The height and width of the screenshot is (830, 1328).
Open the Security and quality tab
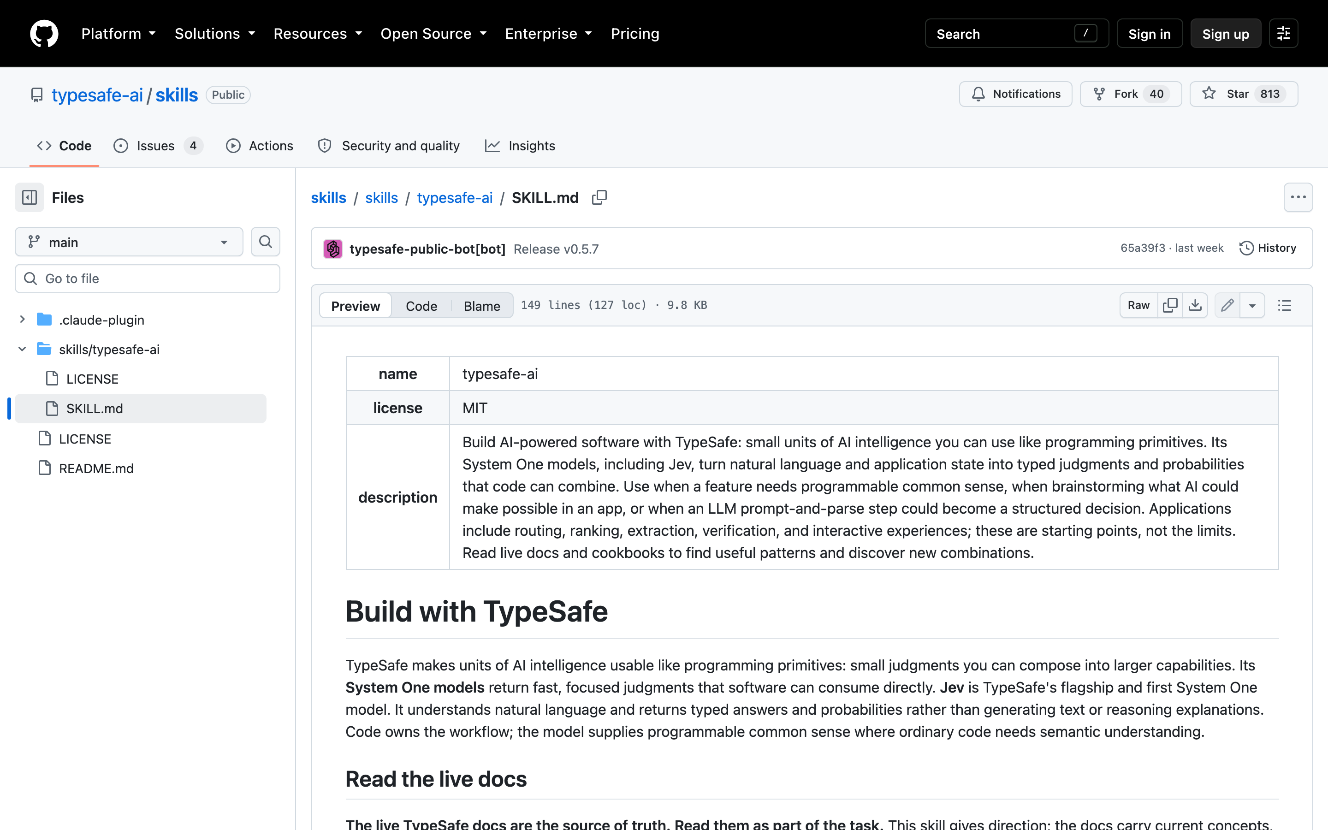[x=389, y=146]
